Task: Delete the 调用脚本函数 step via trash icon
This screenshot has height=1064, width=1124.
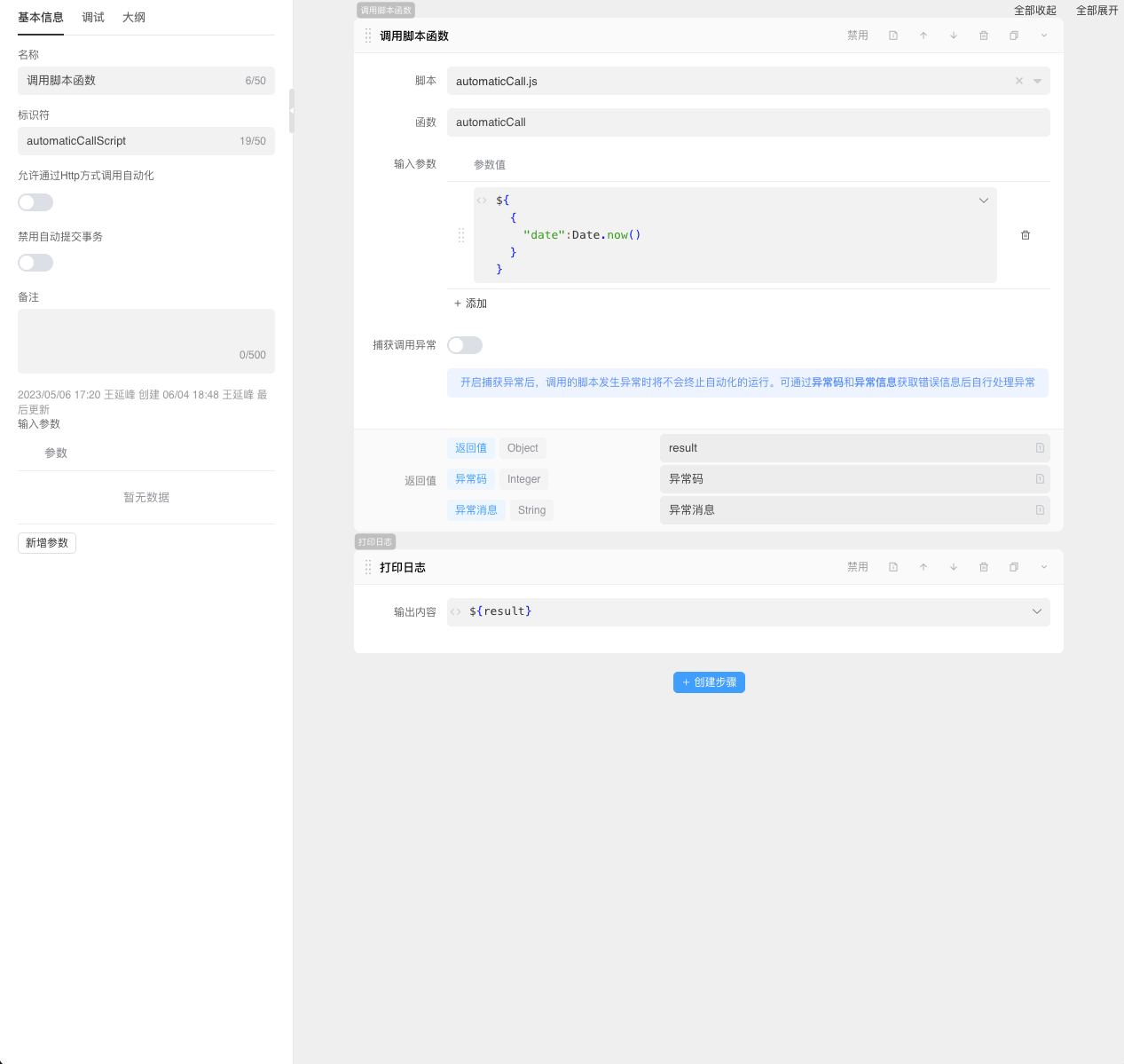Action: 984,35
